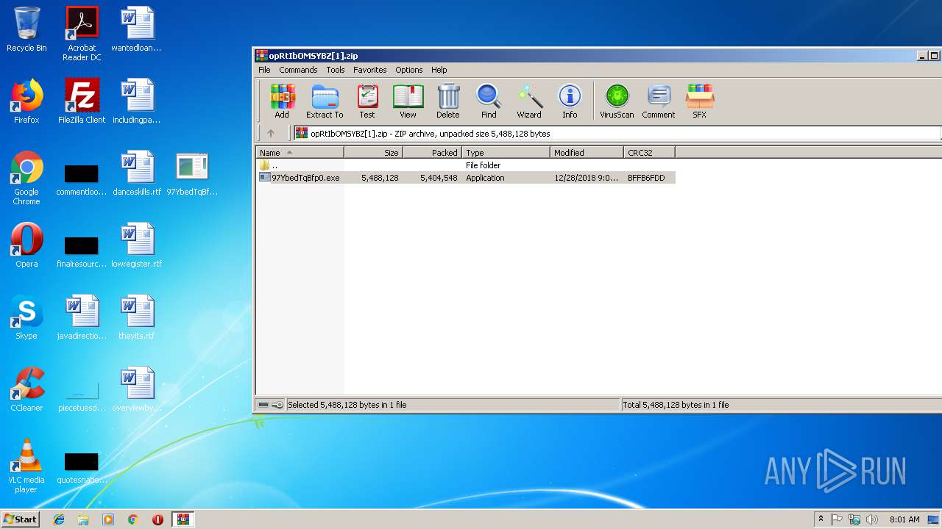Select the parent folder '..' row
Image resolution: width=942 pixels, height=529 pixels.
coord(466,165)
